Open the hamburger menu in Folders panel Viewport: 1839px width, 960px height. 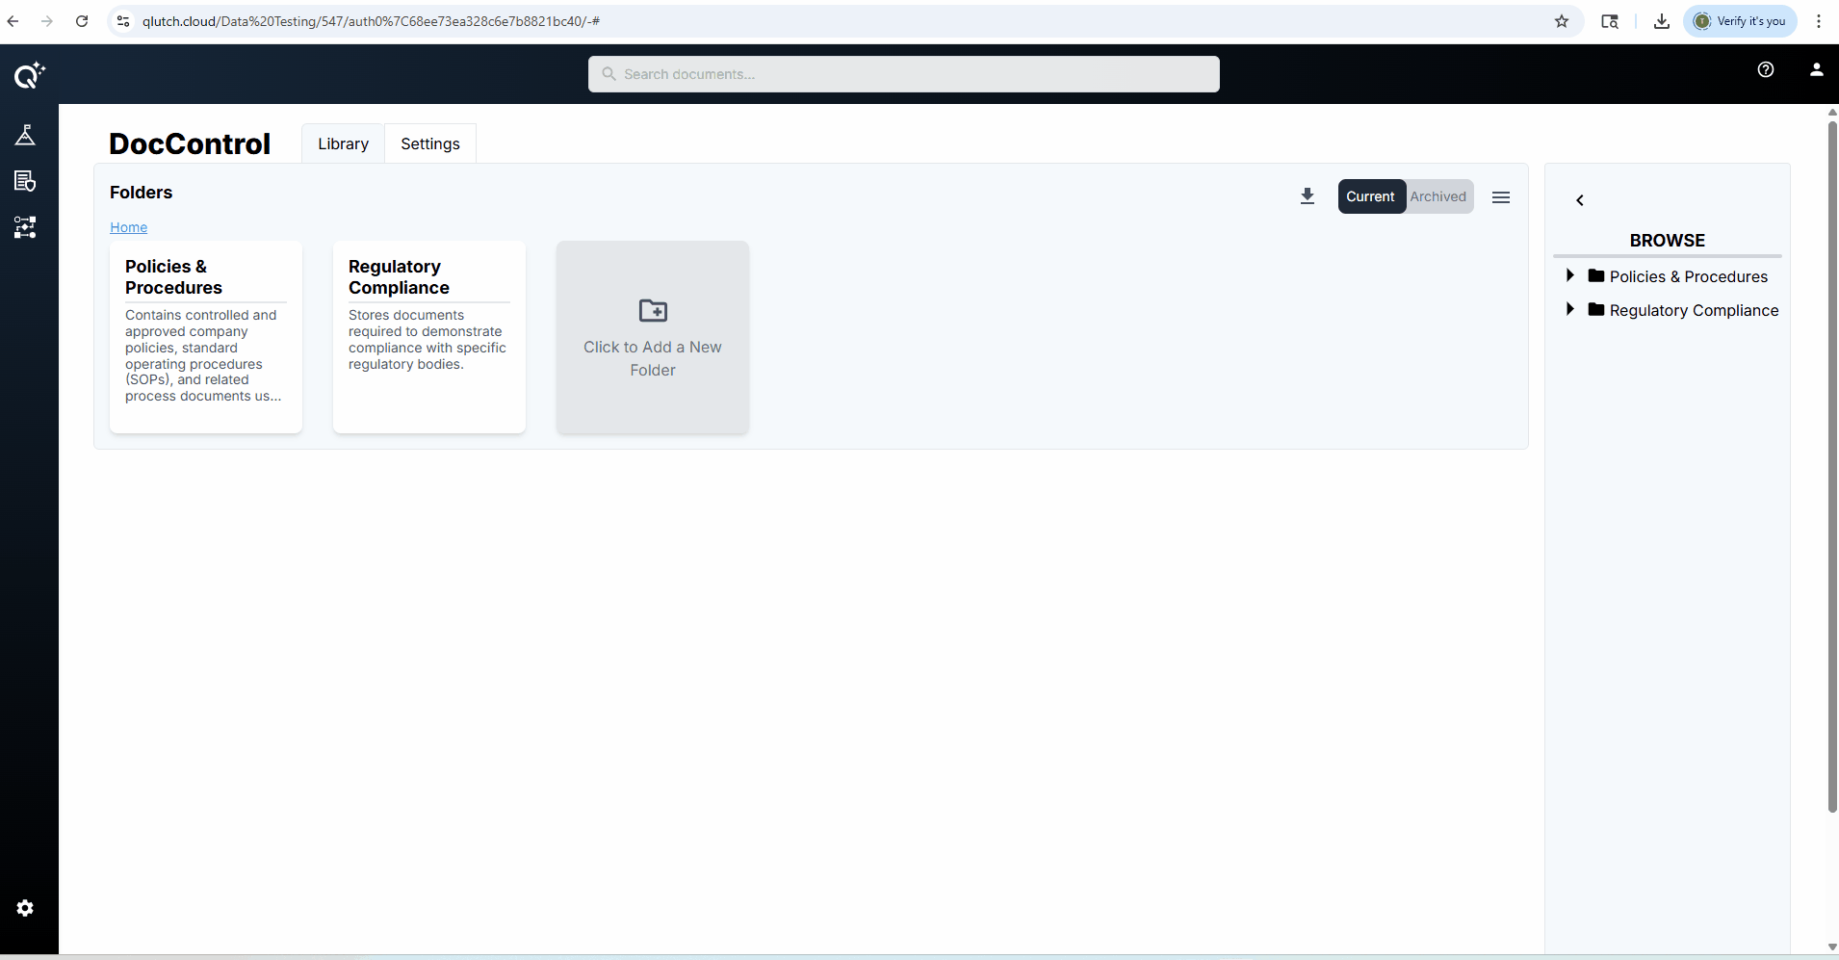pos(1500,197)
